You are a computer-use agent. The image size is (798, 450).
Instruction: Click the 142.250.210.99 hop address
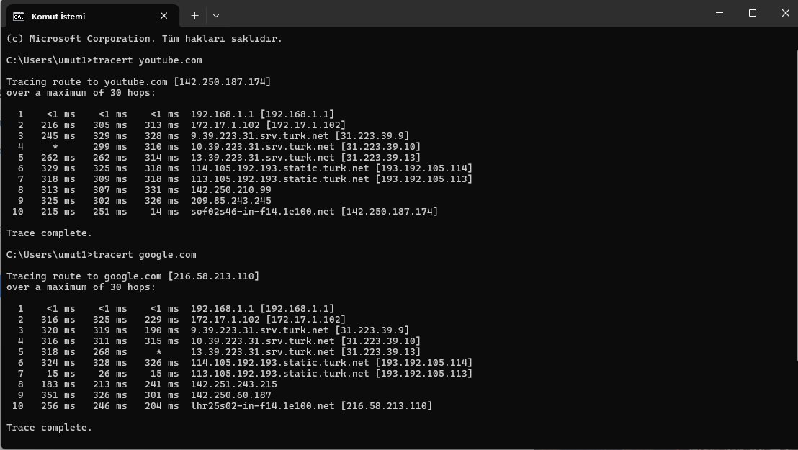pyautogui.click(x=231, y=190)
